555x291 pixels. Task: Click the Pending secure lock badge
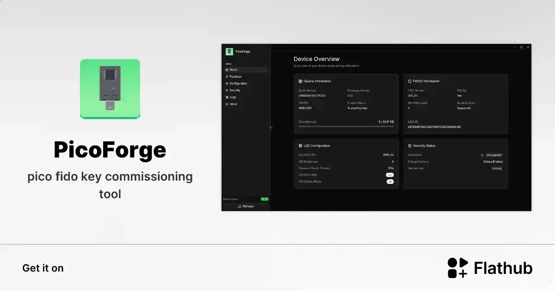[x=497, y=169]
